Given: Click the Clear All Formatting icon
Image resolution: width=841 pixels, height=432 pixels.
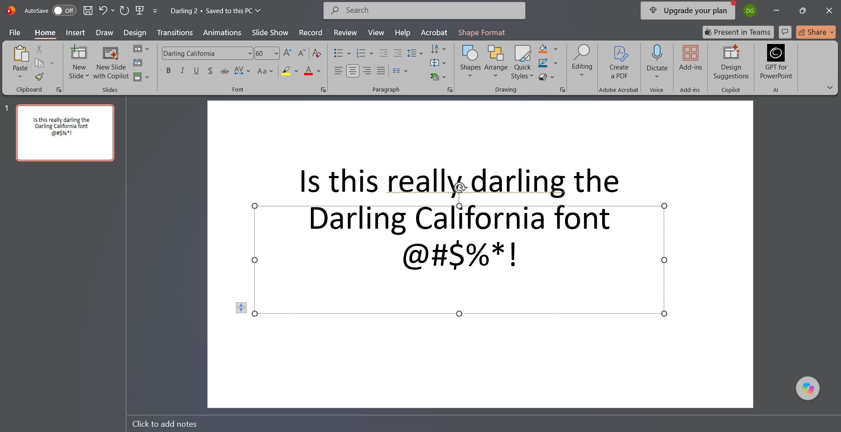Looking at the screenshot, I should click(x=317, y=53).
